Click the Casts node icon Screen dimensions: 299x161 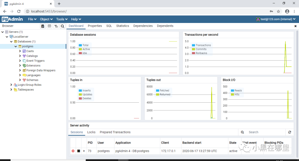[x=24, y=51]
